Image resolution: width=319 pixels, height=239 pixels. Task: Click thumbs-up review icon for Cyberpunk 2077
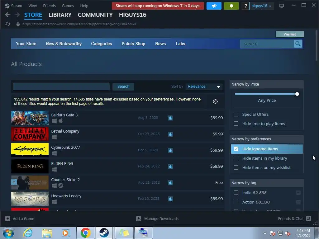(x=170, y=150)
